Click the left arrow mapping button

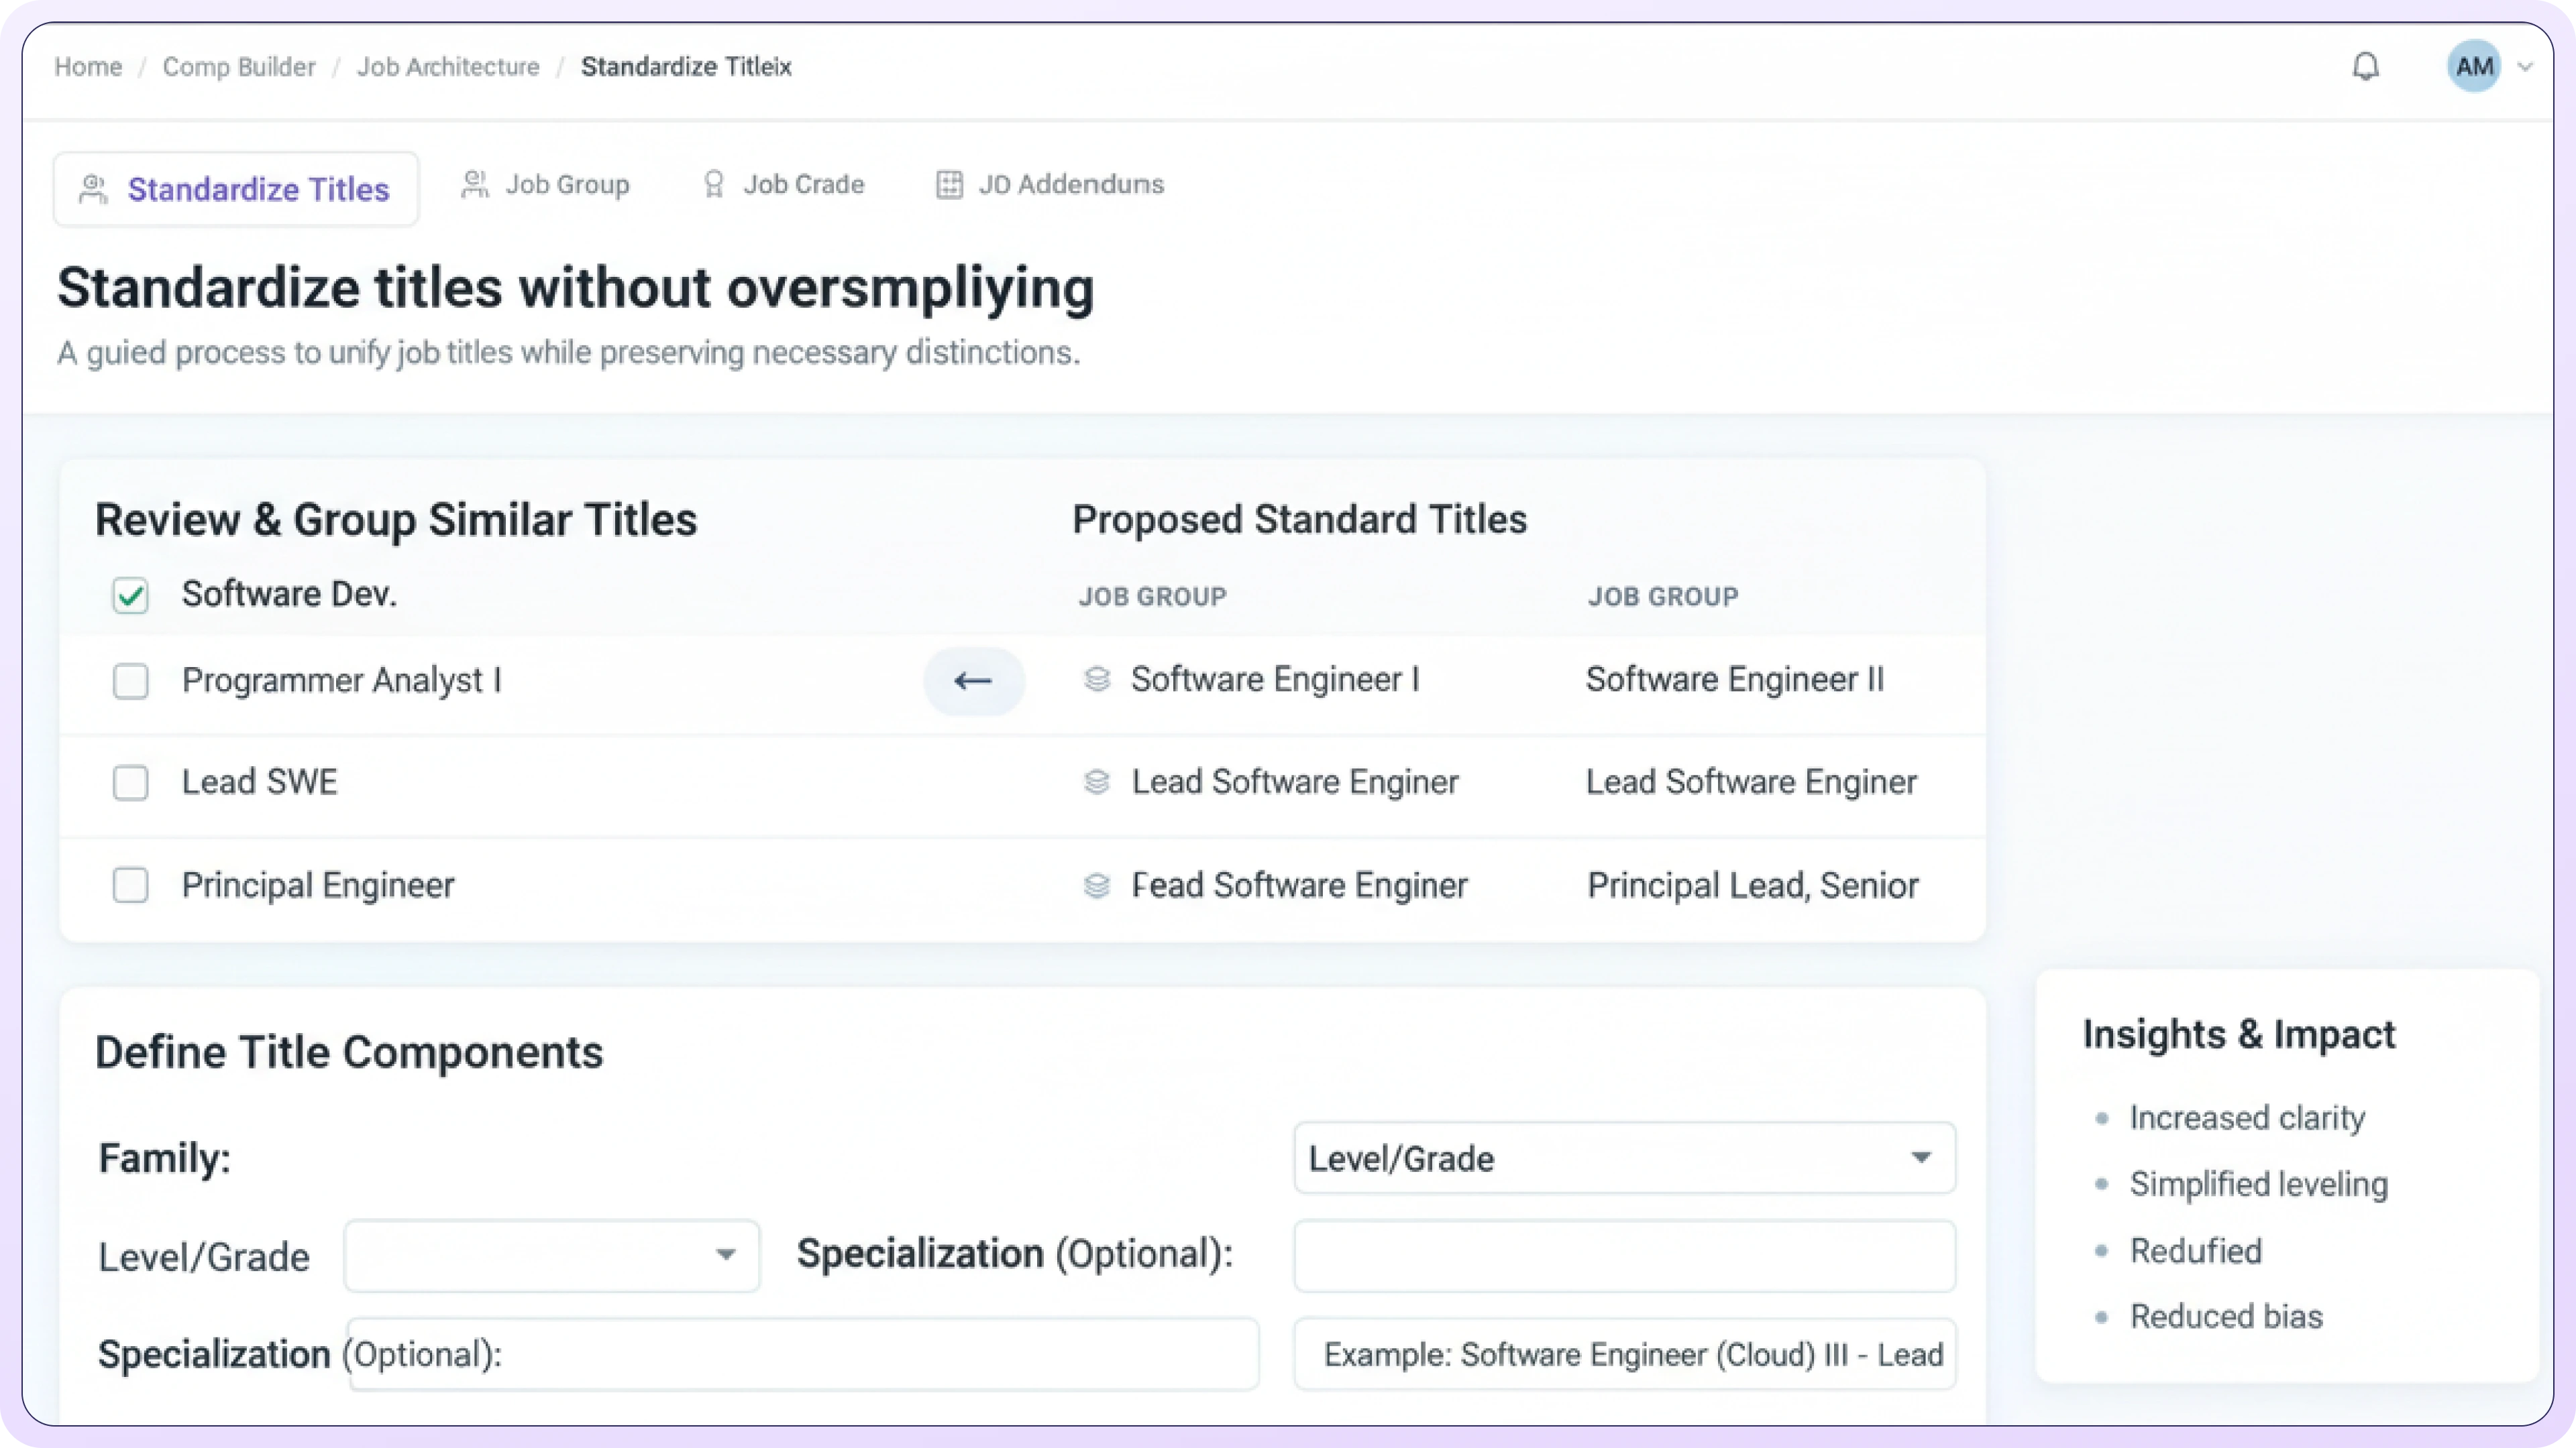click(x=973, y=682)
